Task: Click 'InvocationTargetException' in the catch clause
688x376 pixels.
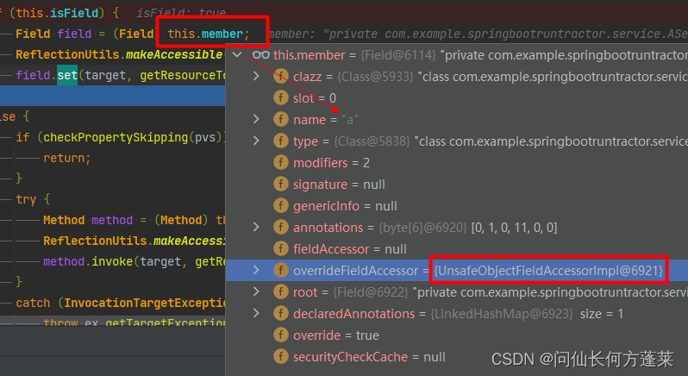Action: (x=145, y=303)
